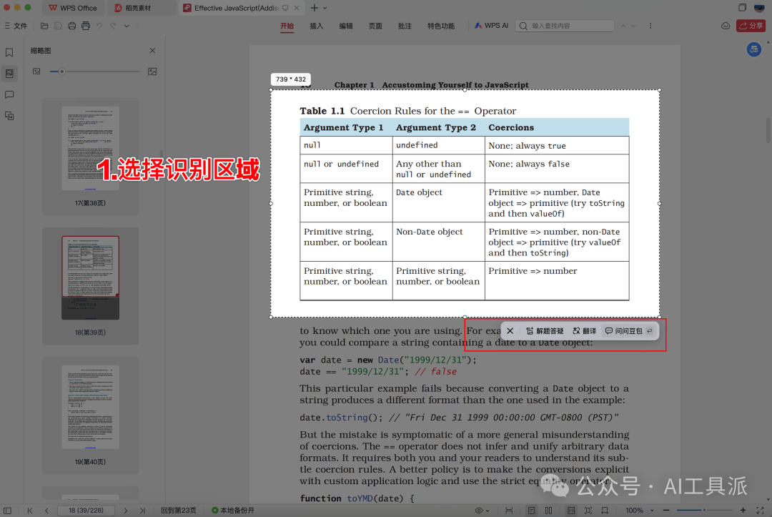Image resolution: width=772 pixels, height=517 pixels.
Task: Open the WPS AI assistant
Action: tap(491, 26)
